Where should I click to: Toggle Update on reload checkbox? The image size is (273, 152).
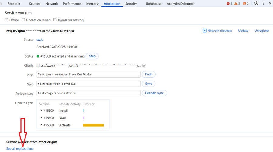point(23,20)
